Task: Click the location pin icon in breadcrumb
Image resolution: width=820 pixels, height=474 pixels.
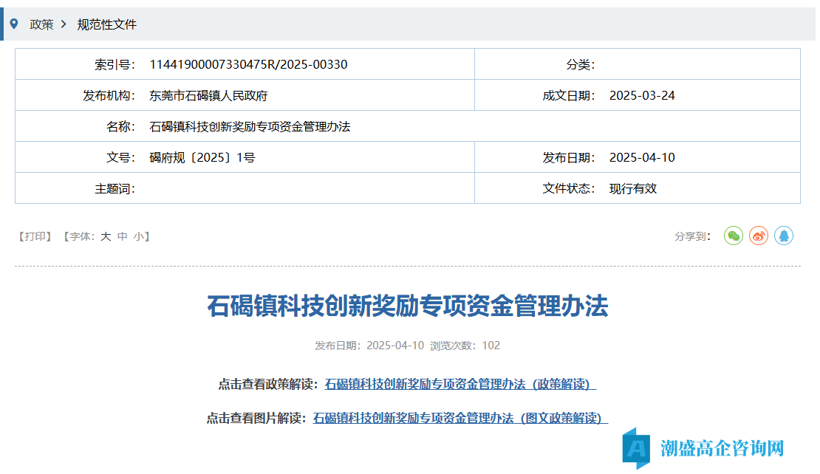Action: [13, 24]
